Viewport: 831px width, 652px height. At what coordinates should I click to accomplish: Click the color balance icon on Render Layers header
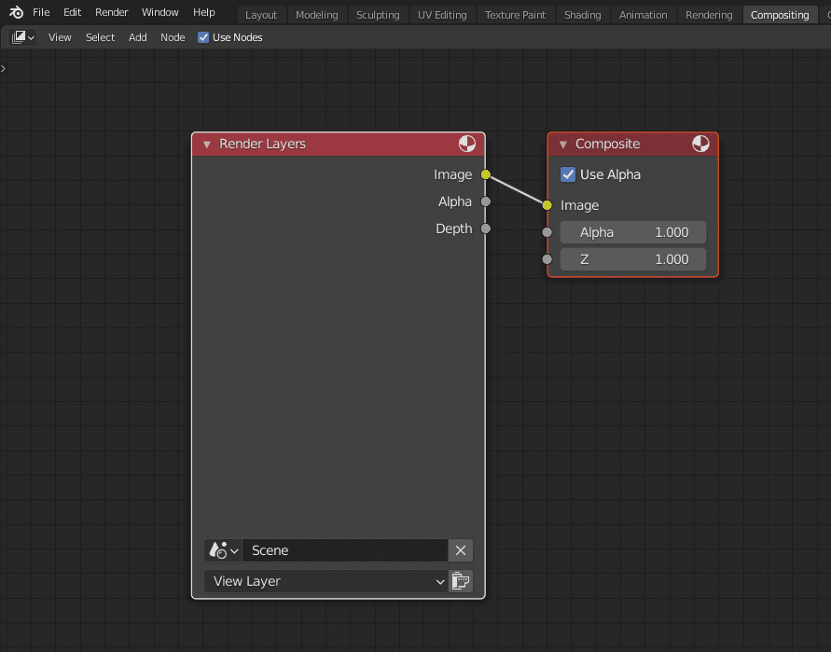click(x=467, y=144)
